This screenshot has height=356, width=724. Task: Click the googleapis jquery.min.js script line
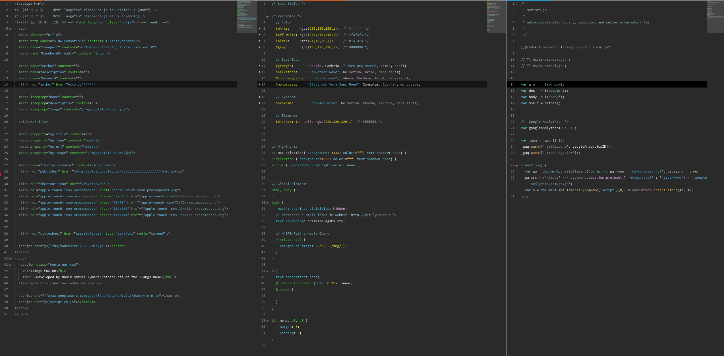point(100,296)
